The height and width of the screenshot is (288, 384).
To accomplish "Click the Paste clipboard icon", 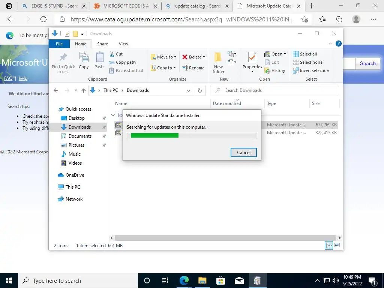I will coord(99,57).
